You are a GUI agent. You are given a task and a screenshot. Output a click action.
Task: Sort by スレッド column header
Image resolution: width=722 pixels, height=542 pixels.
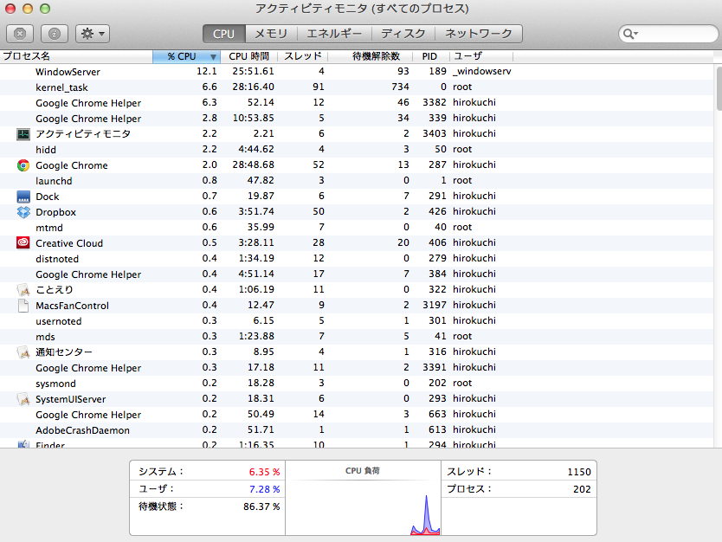pos(302,56)
